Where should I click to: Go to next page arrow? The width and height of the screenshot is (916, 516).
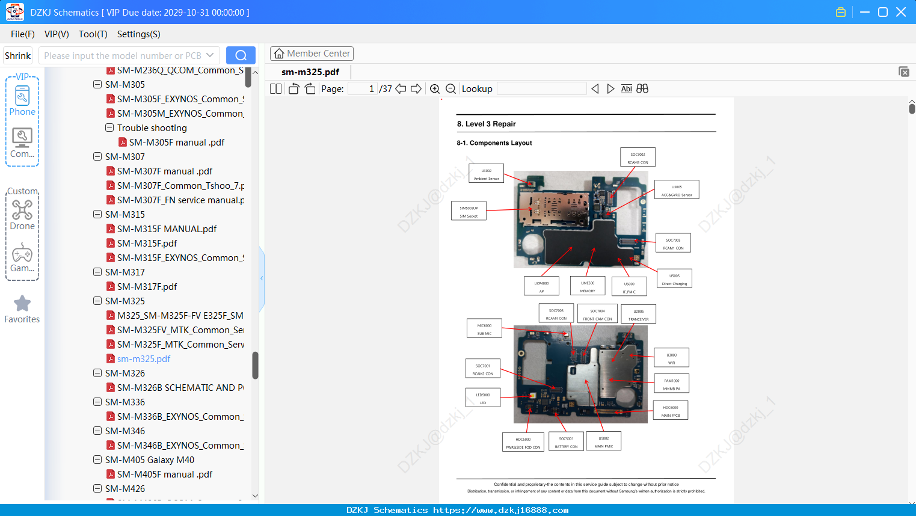click(416, 88)
